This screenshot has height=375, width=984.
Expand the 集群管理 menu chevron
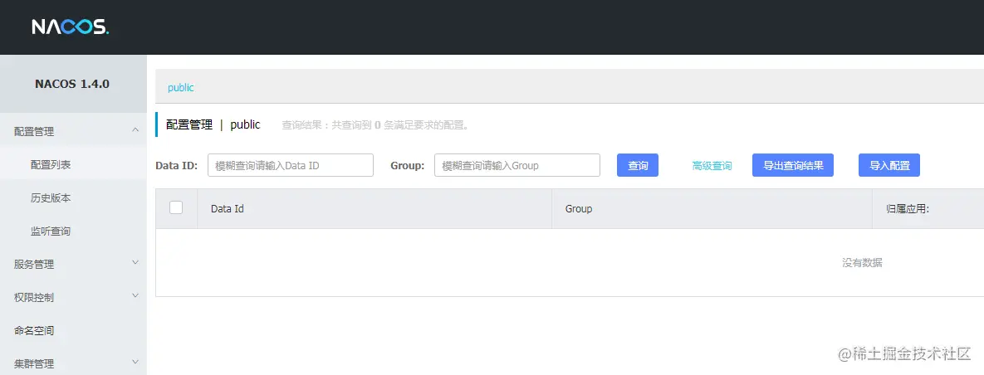point(135,362)
